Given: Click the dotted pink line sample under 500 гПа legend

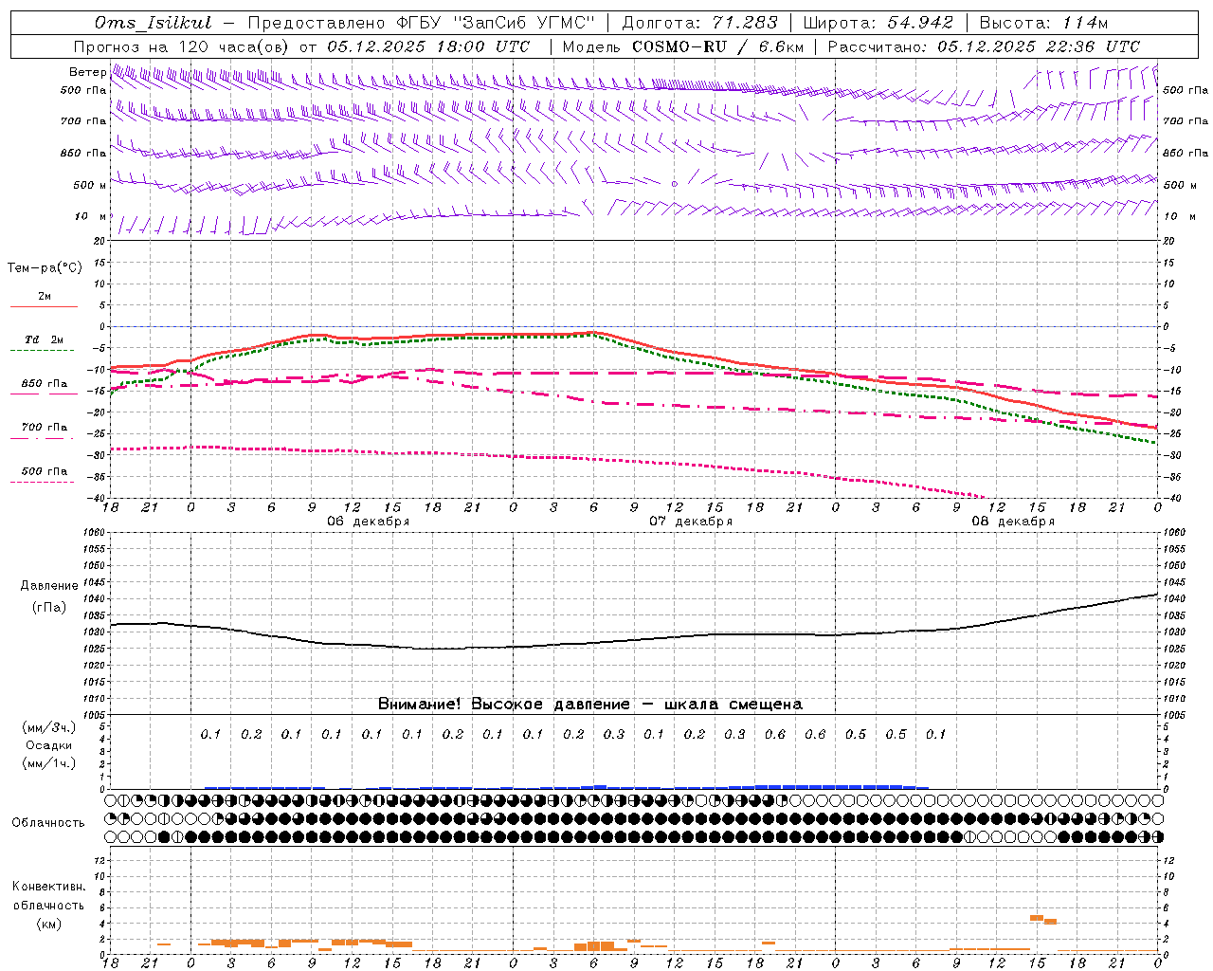Looking at the screenshot, I should tap(44, 482).
